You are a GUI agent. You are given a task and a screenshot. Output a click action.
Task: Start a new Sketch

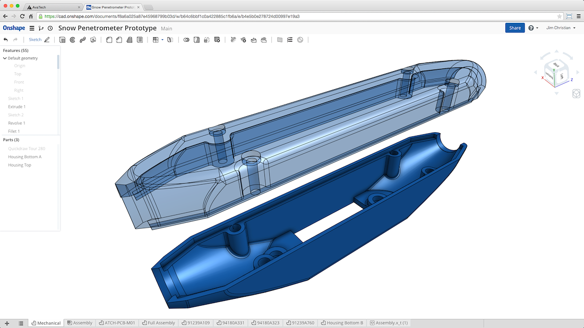pos(35,39)
